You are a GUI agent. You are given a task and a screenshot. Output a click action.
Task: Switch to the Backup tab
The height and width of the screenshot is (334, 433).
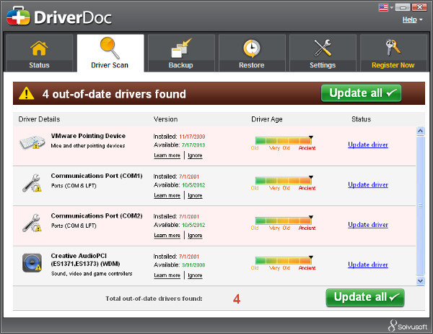tap(180, 53)
